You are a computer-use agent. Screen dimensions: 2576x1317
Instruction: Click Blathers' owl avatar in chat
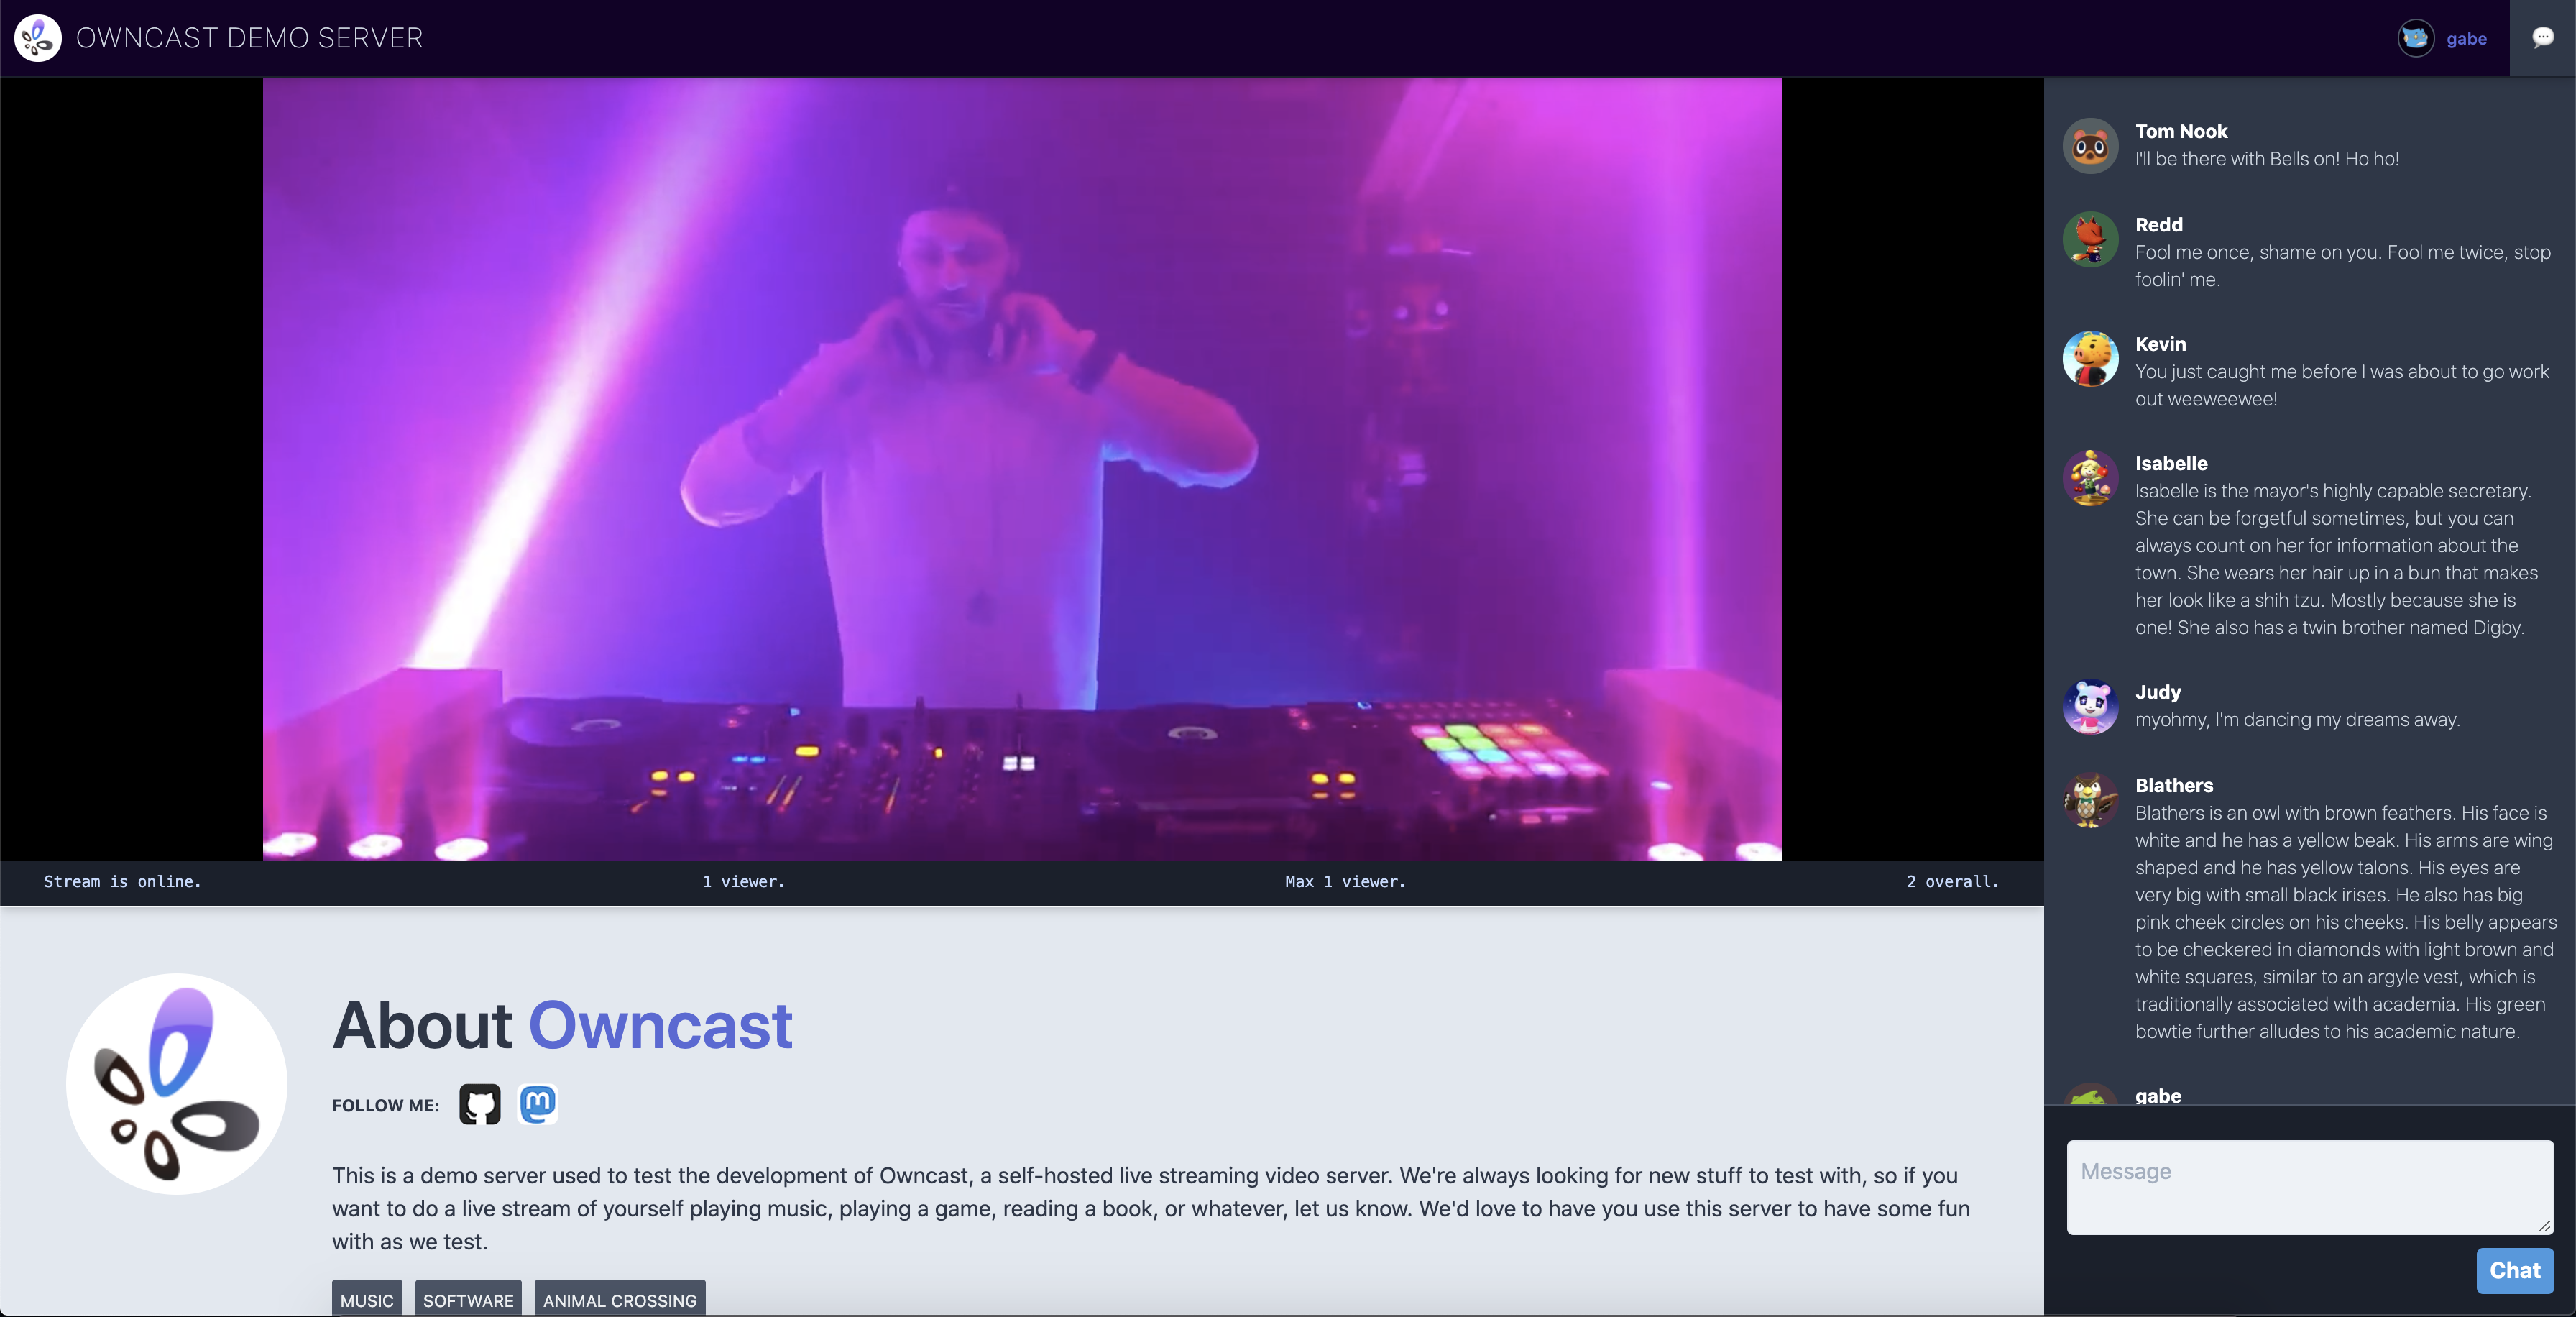[2090, 800]
